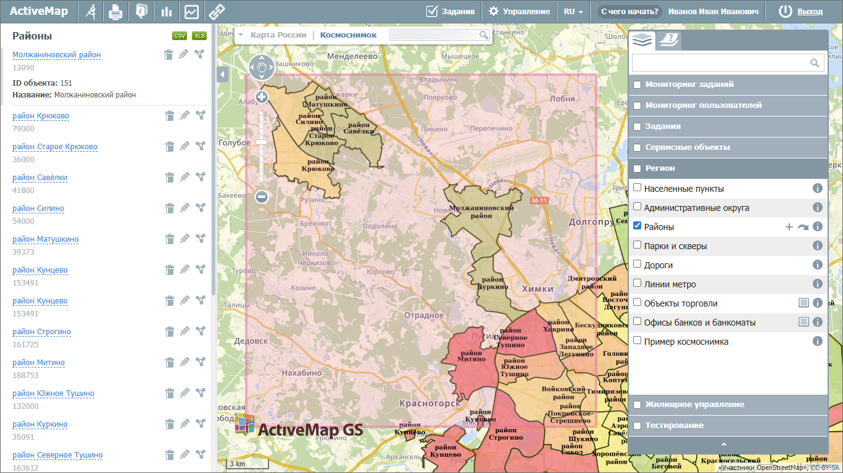Screen dimensions: 843x473
Task: Click the line graph report icon
Action: tap(191, 12)
